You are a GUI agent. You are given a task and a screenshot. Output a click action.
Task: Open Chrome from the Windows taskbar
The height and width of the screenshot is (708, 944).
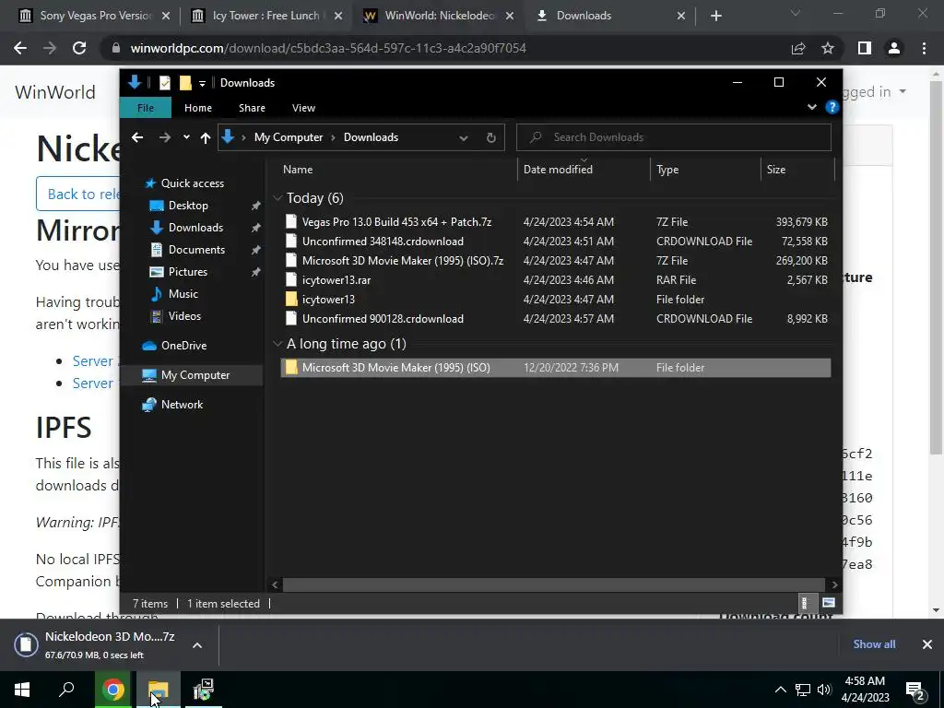pos(113,690)
